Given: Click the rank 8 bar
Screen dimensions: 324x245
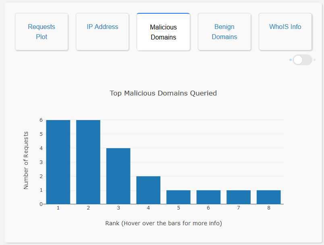Looking at the screenshot, I should coord(269,197).
